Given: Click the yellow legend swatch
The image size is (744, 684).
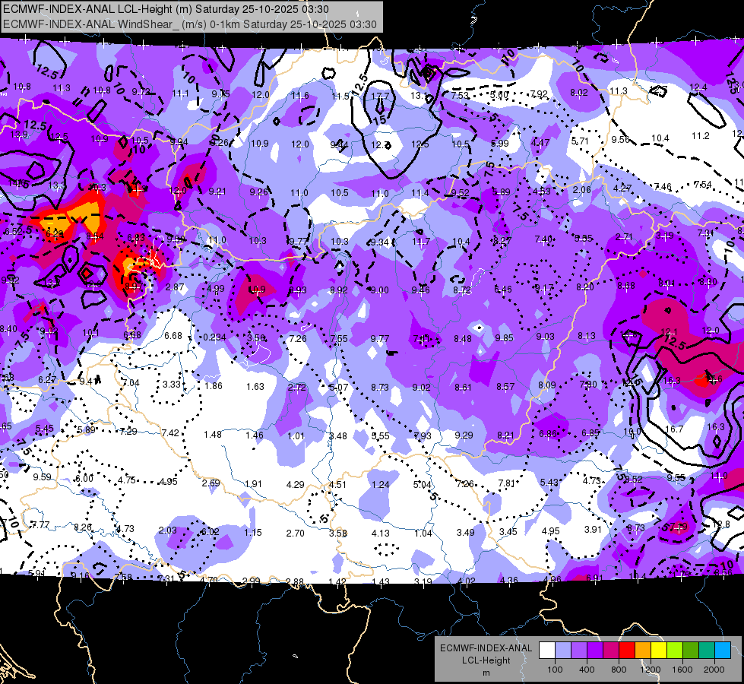Looking at the screenshot, I should click(659, 651).
